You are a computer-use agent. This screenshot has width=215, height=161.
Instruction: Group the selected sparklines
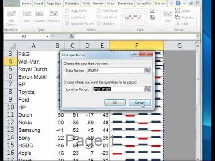tap(182, 11)
